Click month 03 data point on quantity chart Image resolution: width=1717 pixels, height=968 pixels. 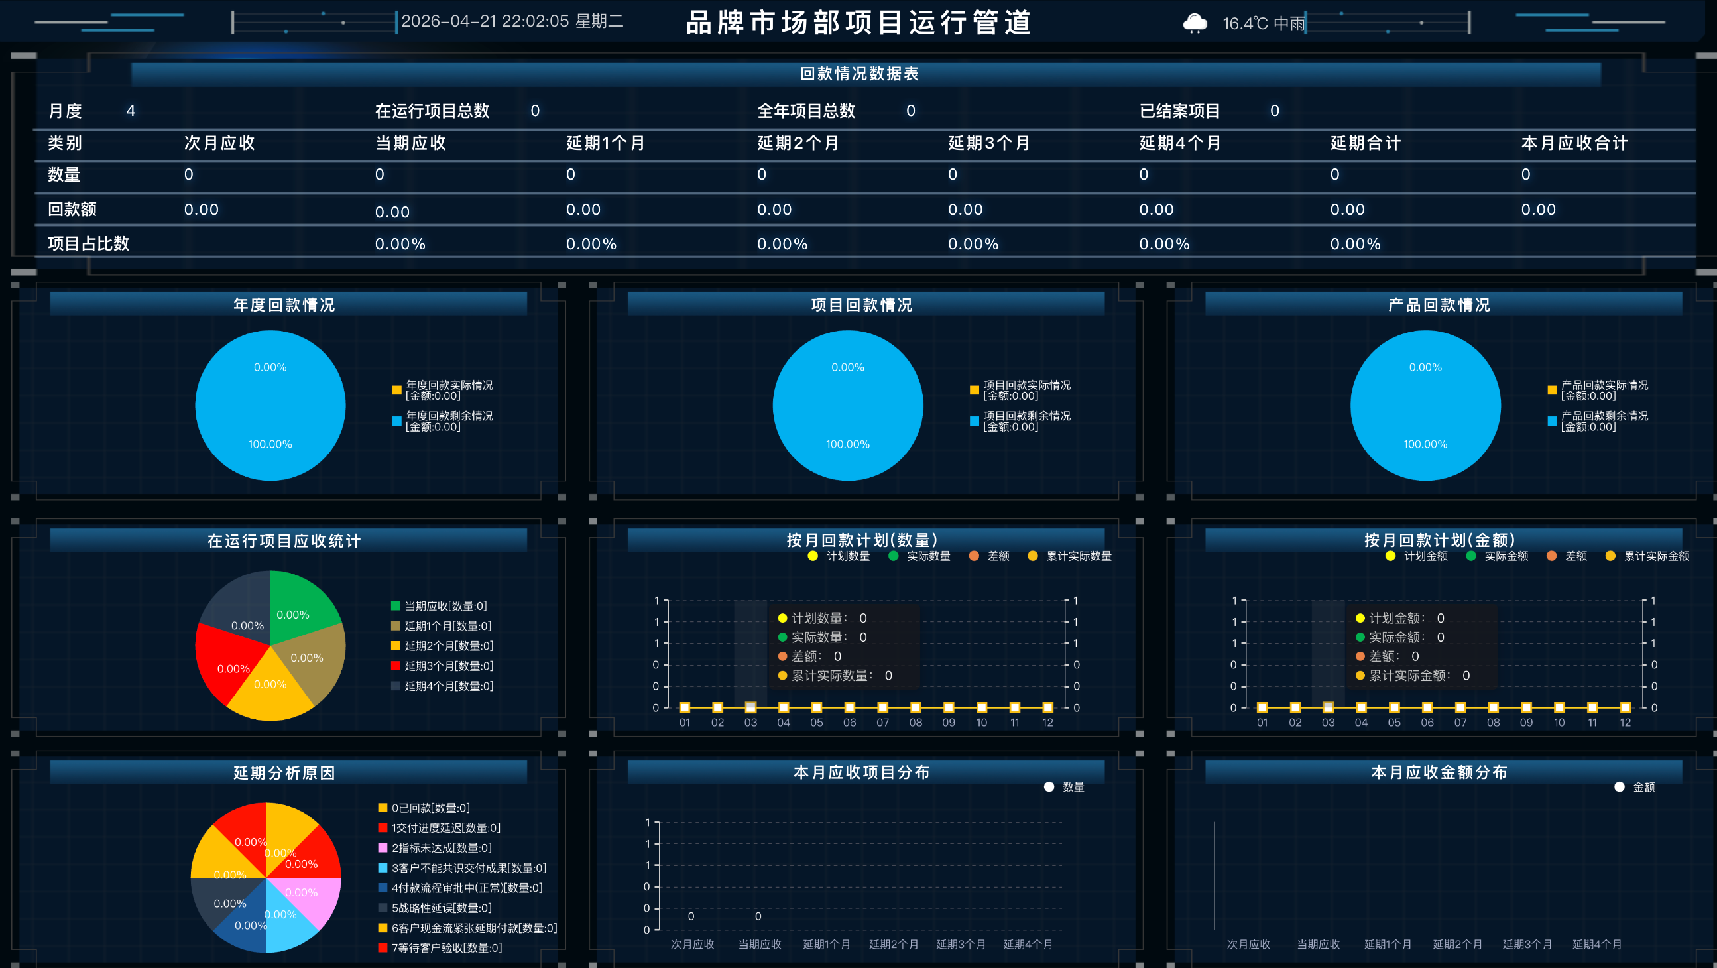(750, 707)
